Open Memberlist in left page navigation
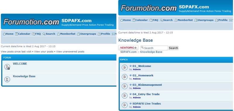Viewport: 234px width, 111px height. pos(66,34)
